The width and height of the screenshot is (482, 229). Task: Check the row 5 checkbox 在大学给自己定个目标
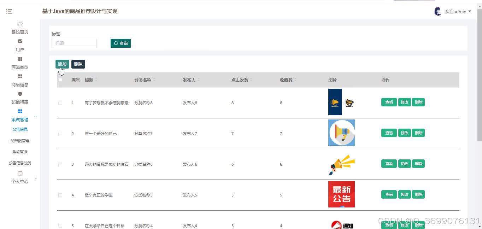click(x=60, y=226)
